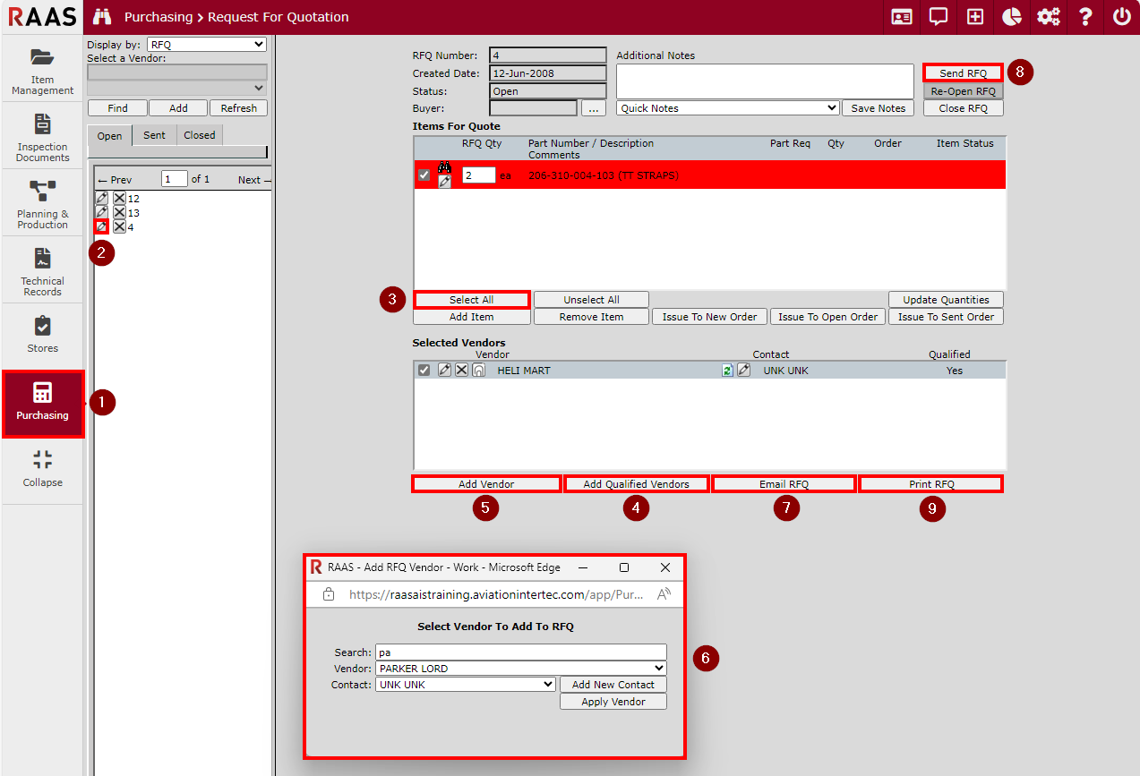The image size is (1140, 776).
Task: Open the Quick Notes dropdown
Action: [727, 108]
